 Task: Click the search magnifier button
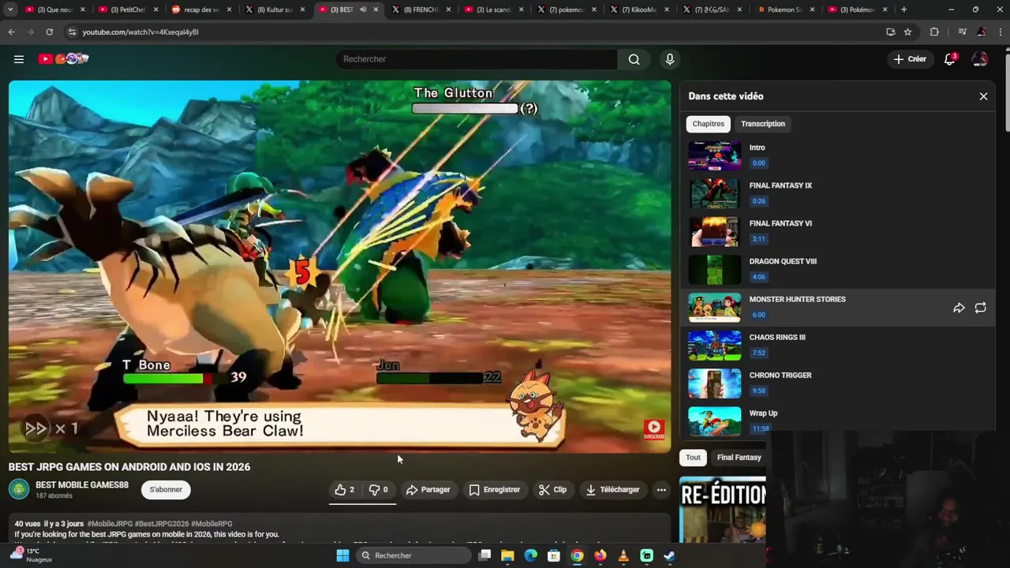(634, 59)
